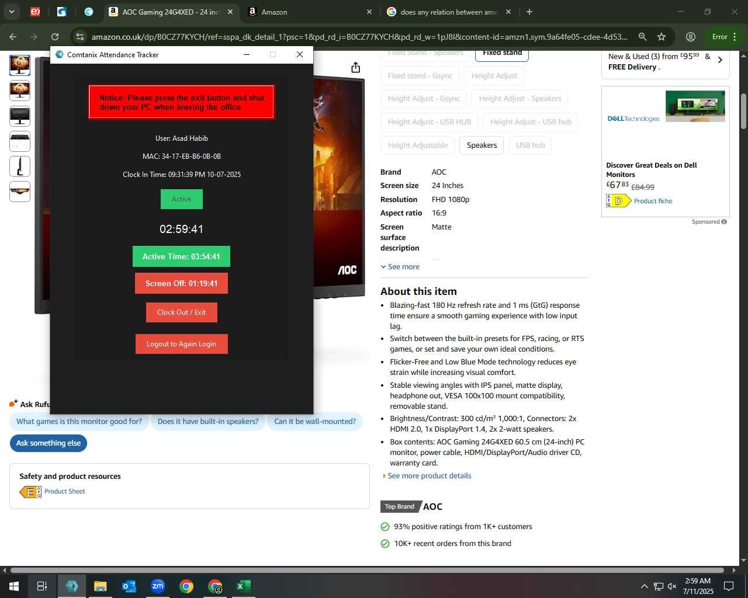
Task: Click Logout to Again Login button
Action: coord(181,344)
